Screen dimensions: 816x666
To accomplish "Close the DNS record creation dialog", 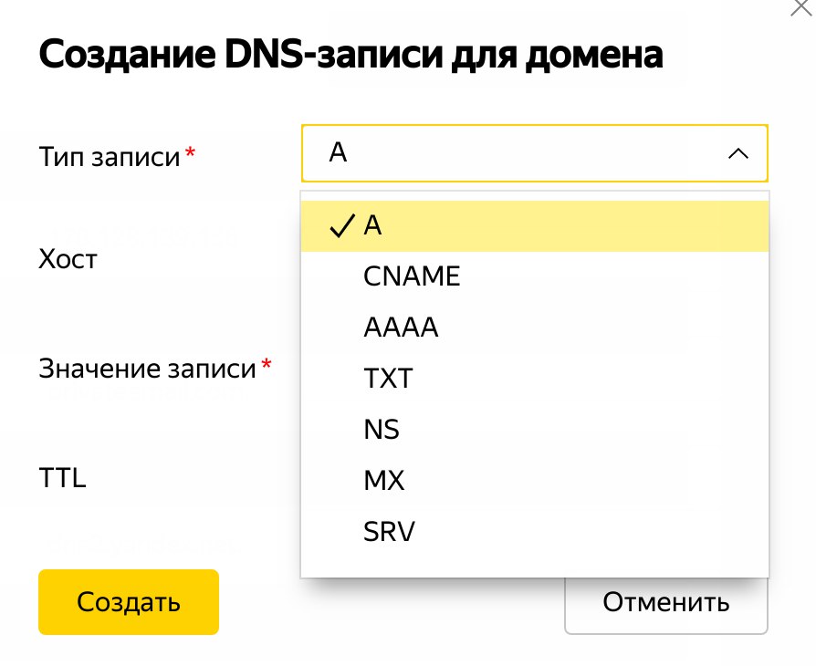I will coord(801,7).
